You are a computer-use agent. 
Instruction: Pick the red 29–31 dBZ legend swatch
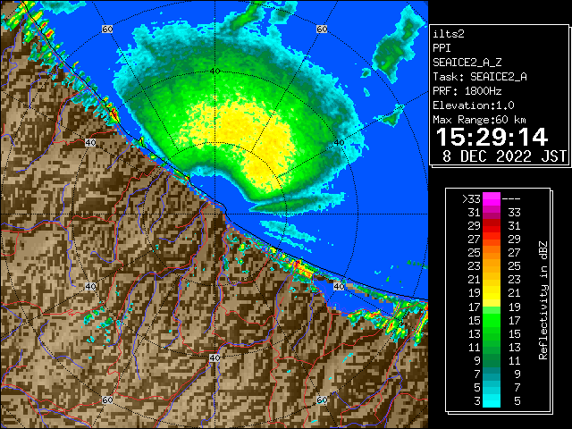492,226
